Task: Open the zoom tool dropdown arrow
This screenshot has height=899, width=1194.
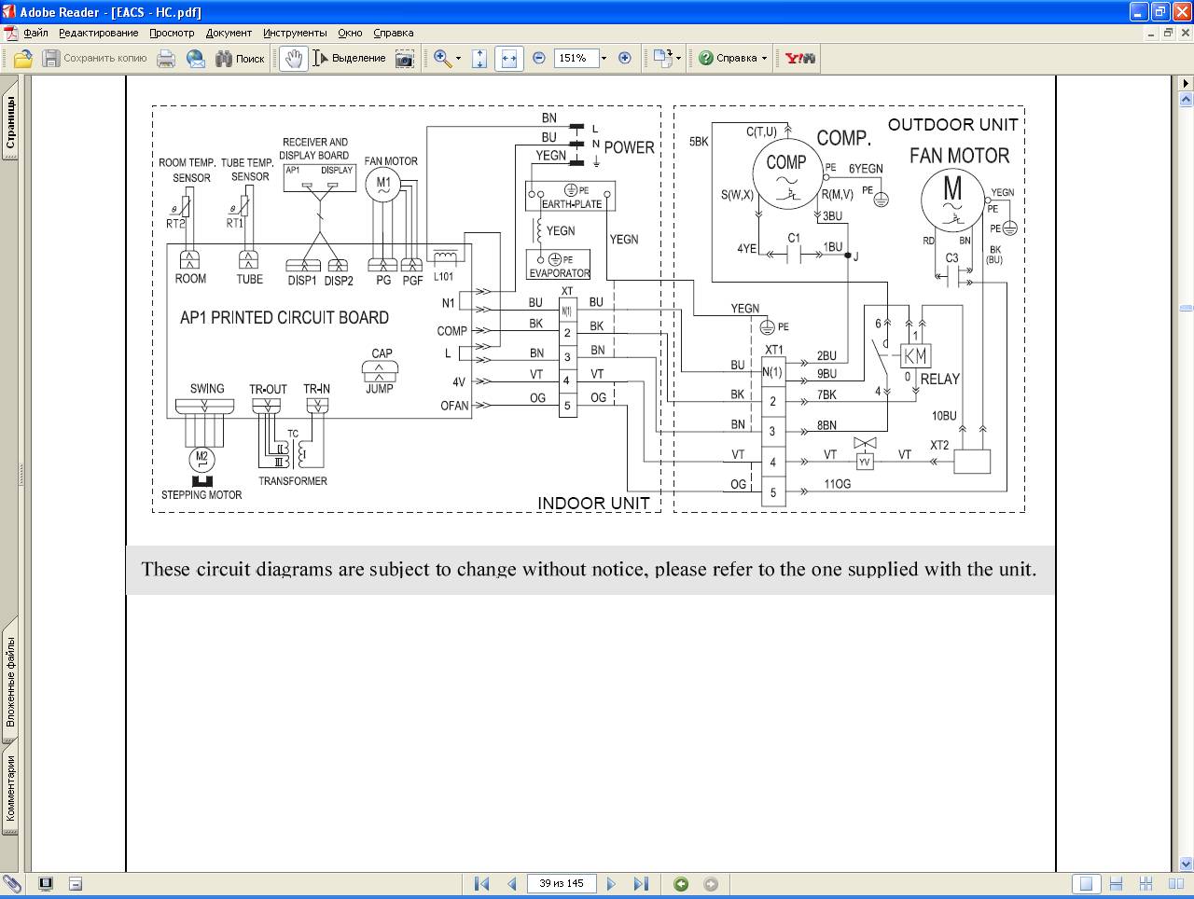Action: pyautogui.click(x=458, y=59)
